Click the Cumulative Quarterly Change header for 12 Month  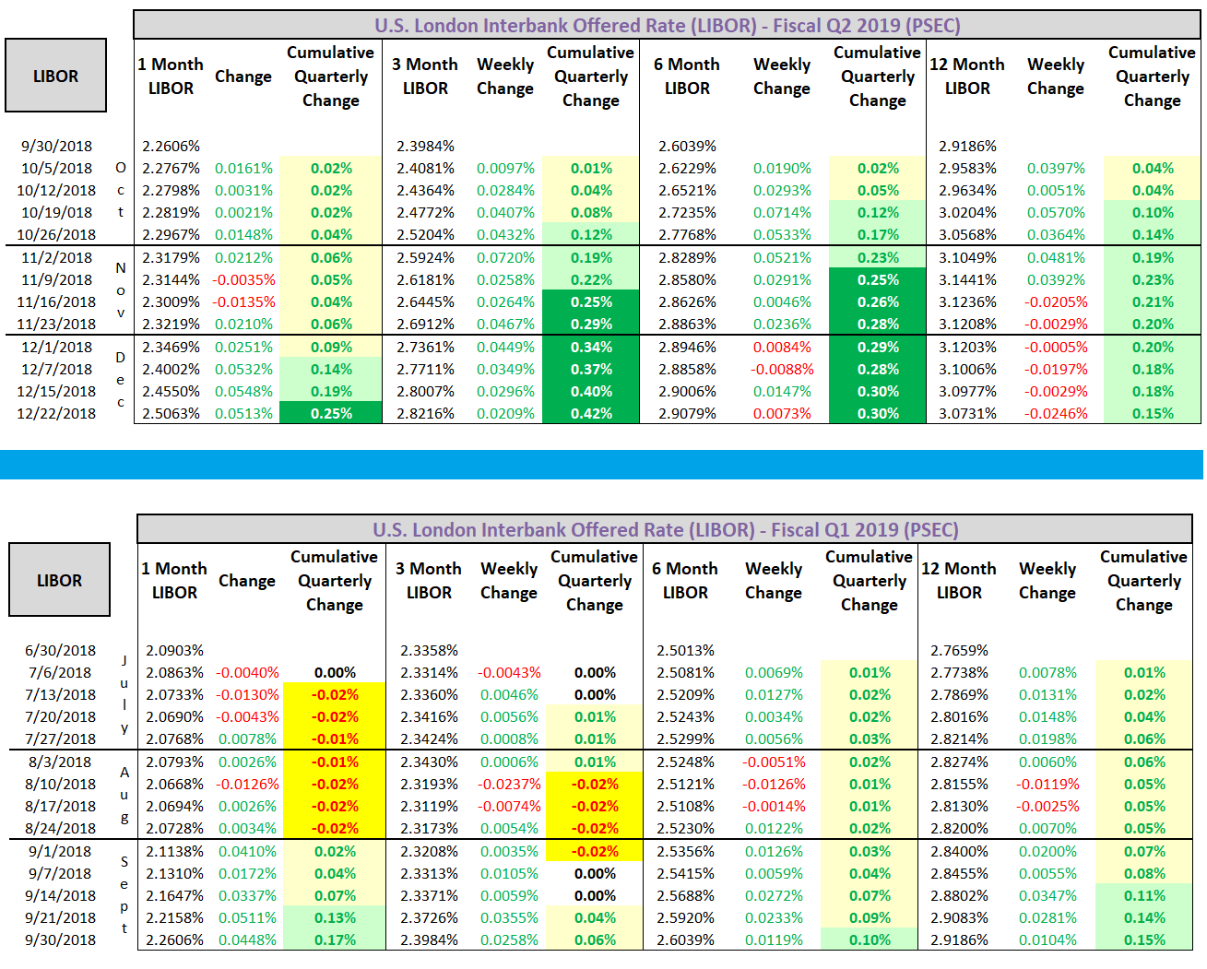[x=1151, y=77]
